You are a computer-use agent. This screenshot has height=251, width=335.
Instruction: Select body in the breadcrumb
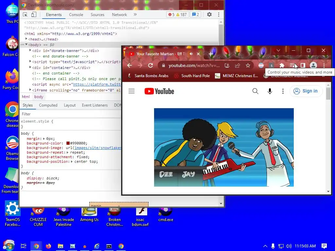tap(39, 97)
